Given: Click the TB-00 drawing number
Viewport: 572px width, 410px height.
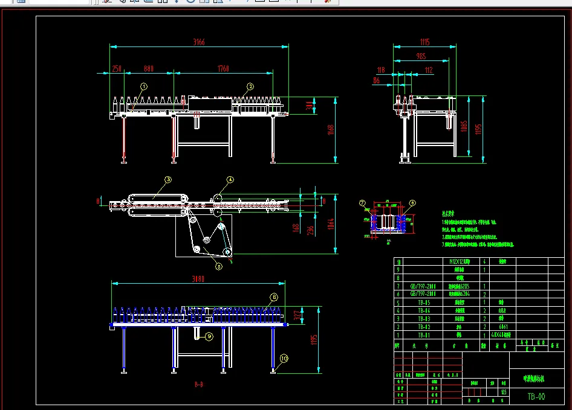Looking at the screenshot, I should (x=536, y=396).
